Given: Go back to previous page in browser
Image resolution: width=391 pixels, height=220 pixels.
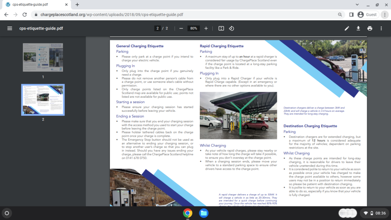Looking at the screenshot, I should [6, 15].
